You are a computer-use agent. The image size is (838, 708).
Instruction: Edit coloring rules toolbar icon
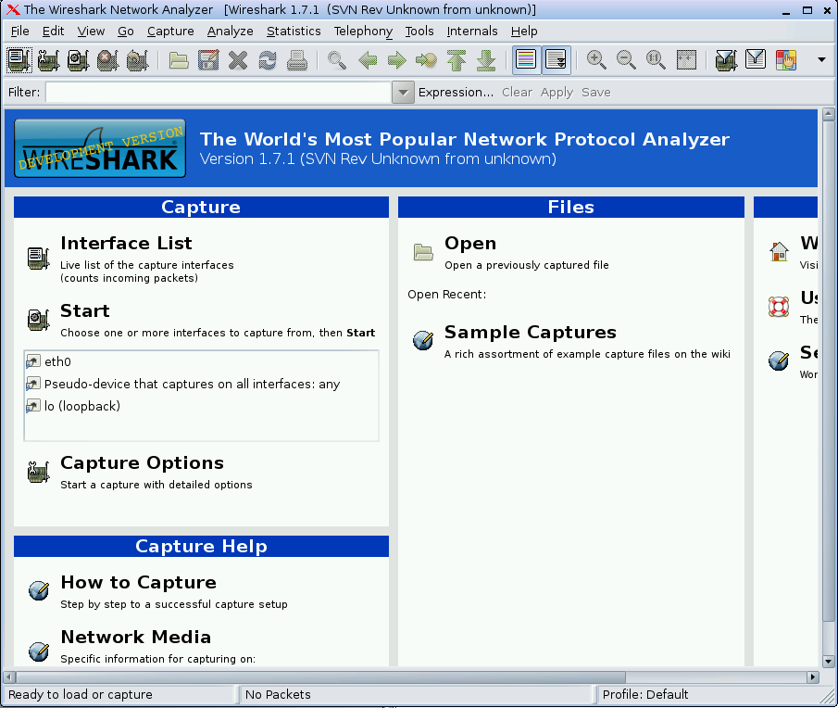tap(786, 60)
